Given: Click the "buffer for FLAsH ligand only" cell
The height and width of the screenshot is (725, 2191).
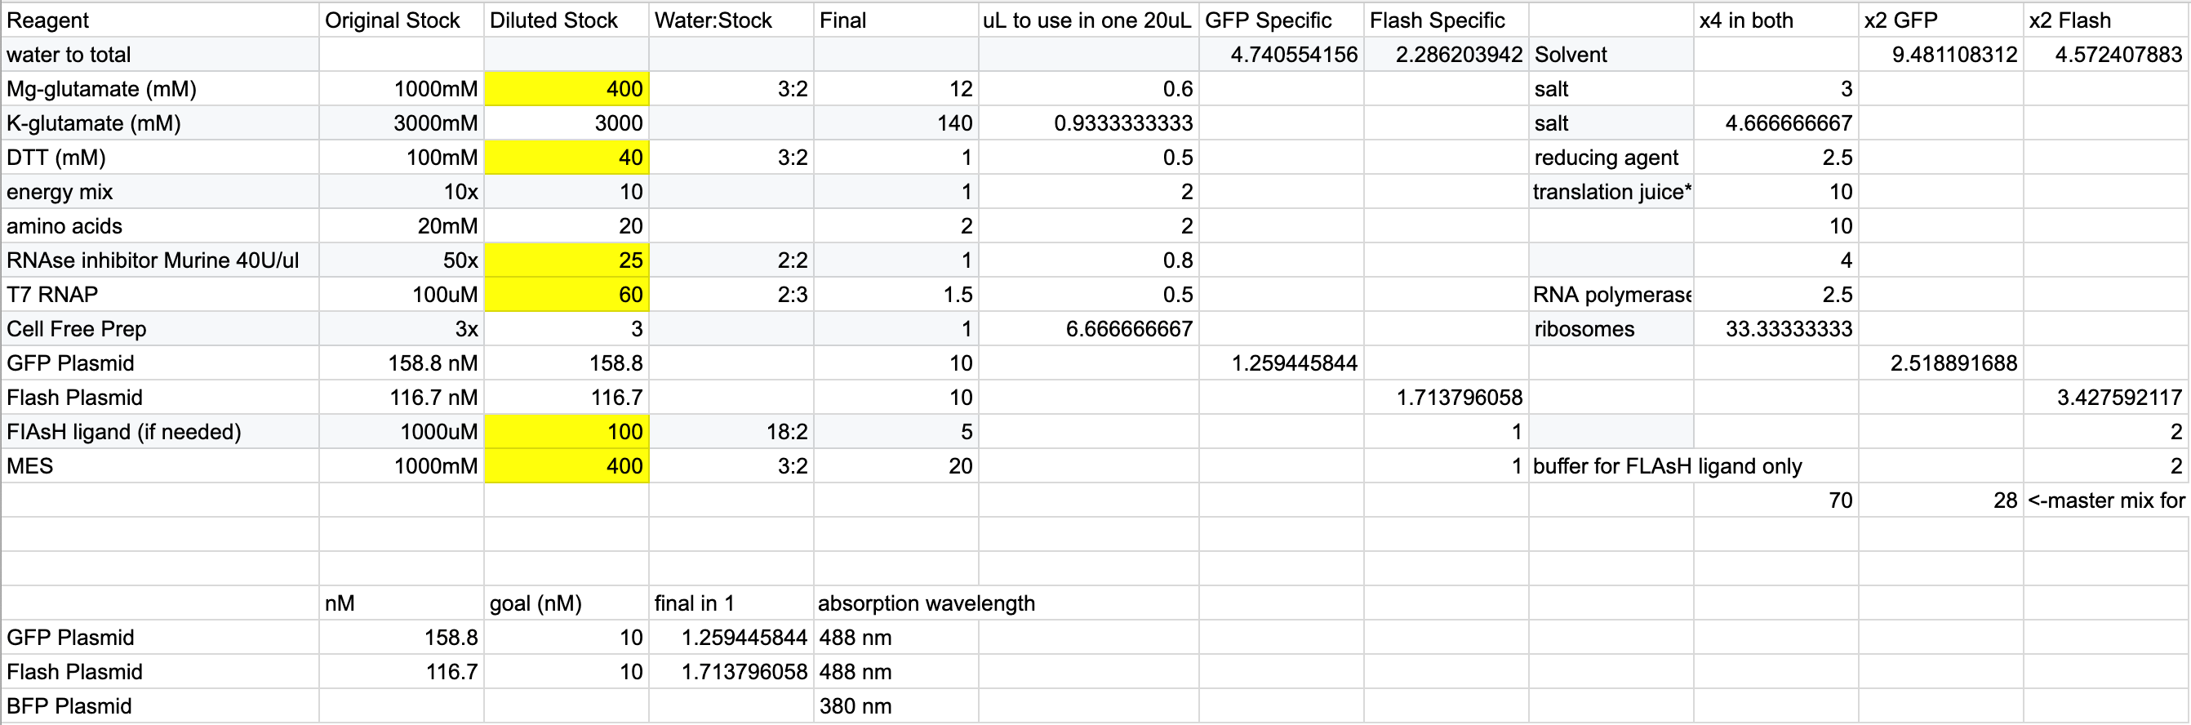Looking at the screenshot, I should click(x=1667, y=465).
